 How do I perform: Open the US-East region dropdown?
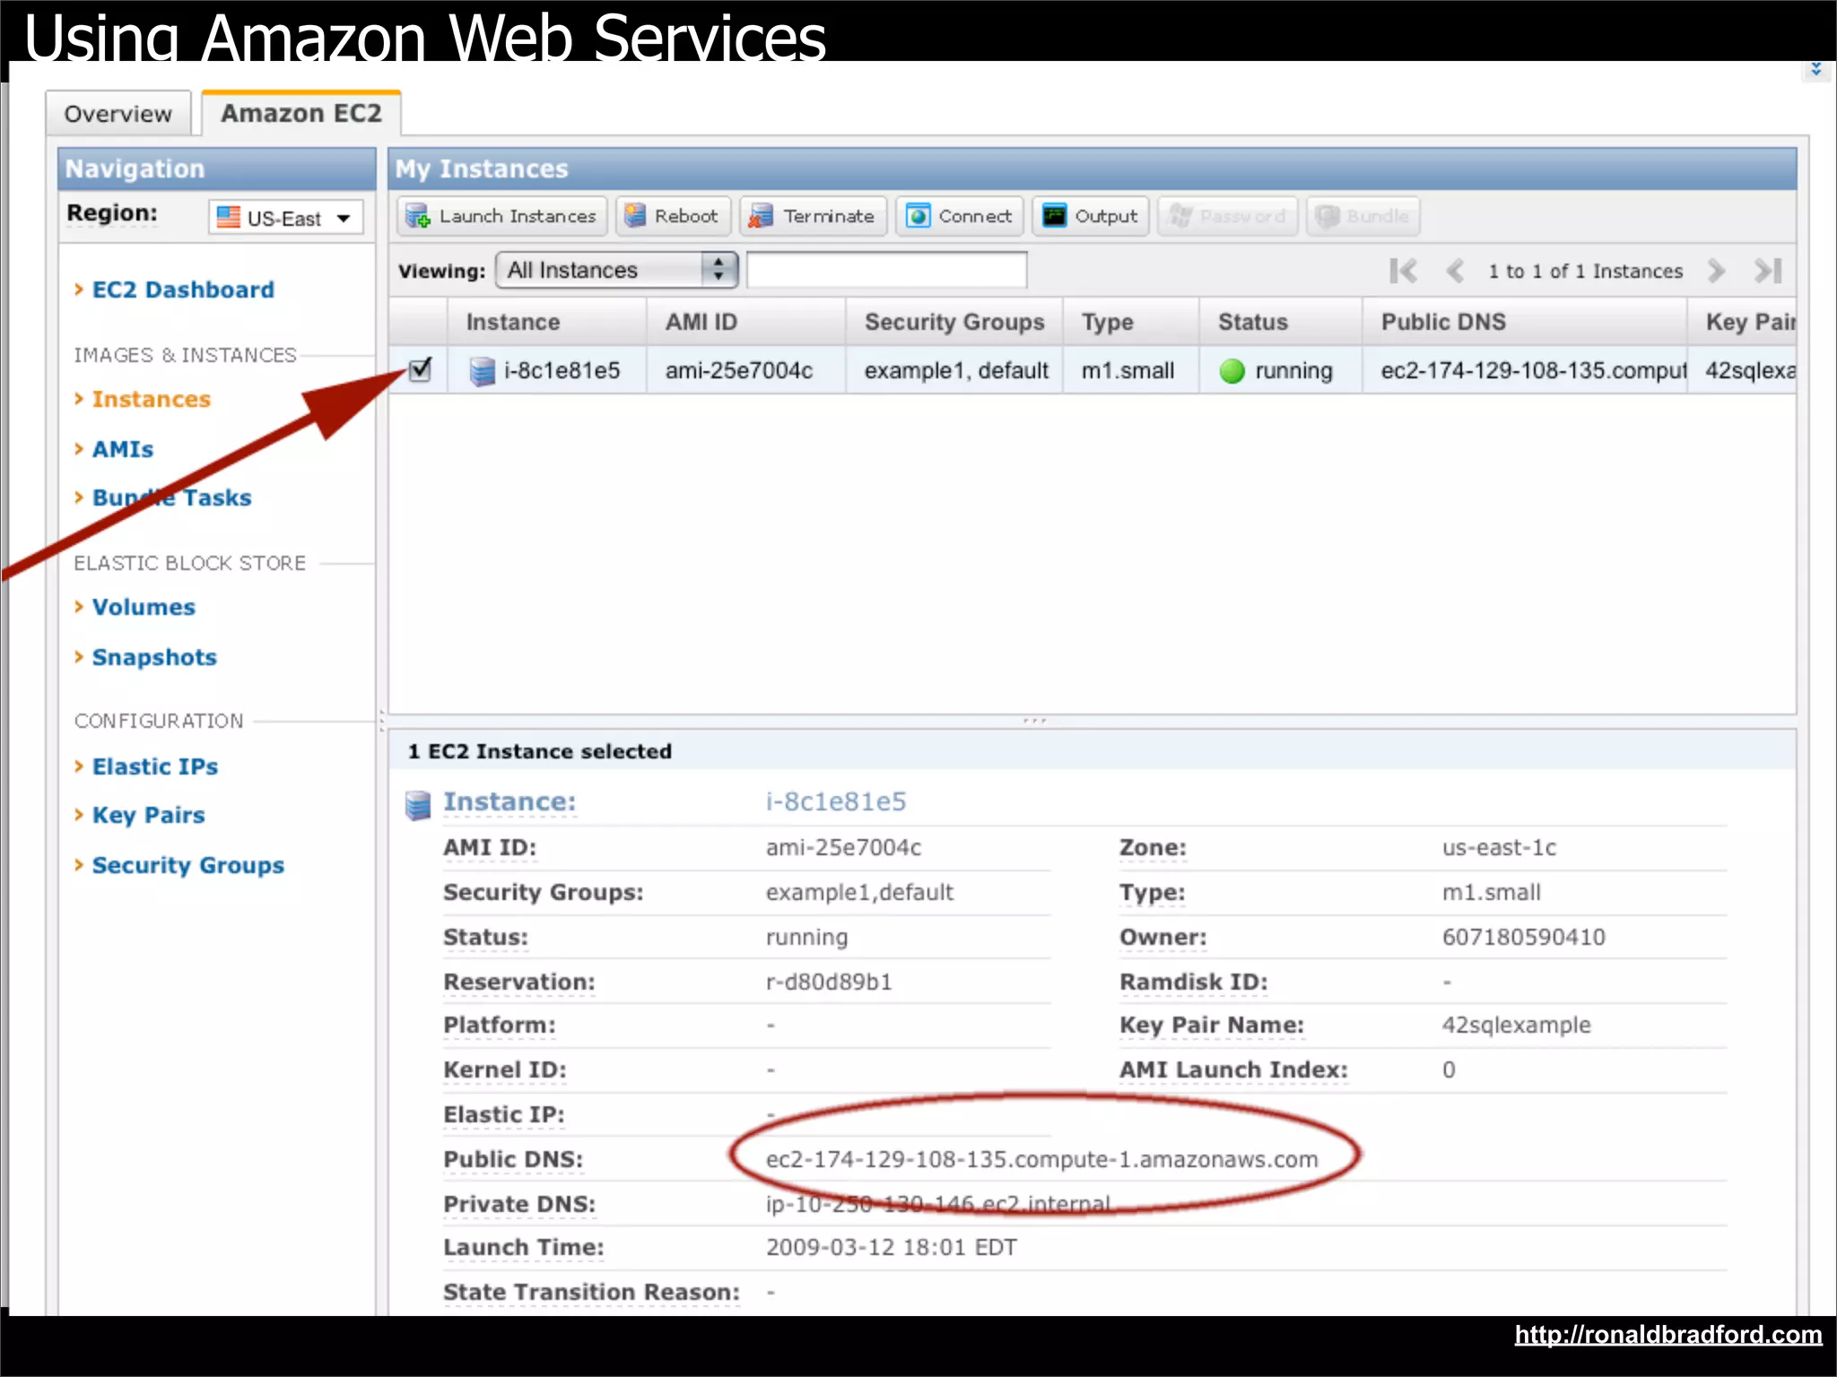286,218
